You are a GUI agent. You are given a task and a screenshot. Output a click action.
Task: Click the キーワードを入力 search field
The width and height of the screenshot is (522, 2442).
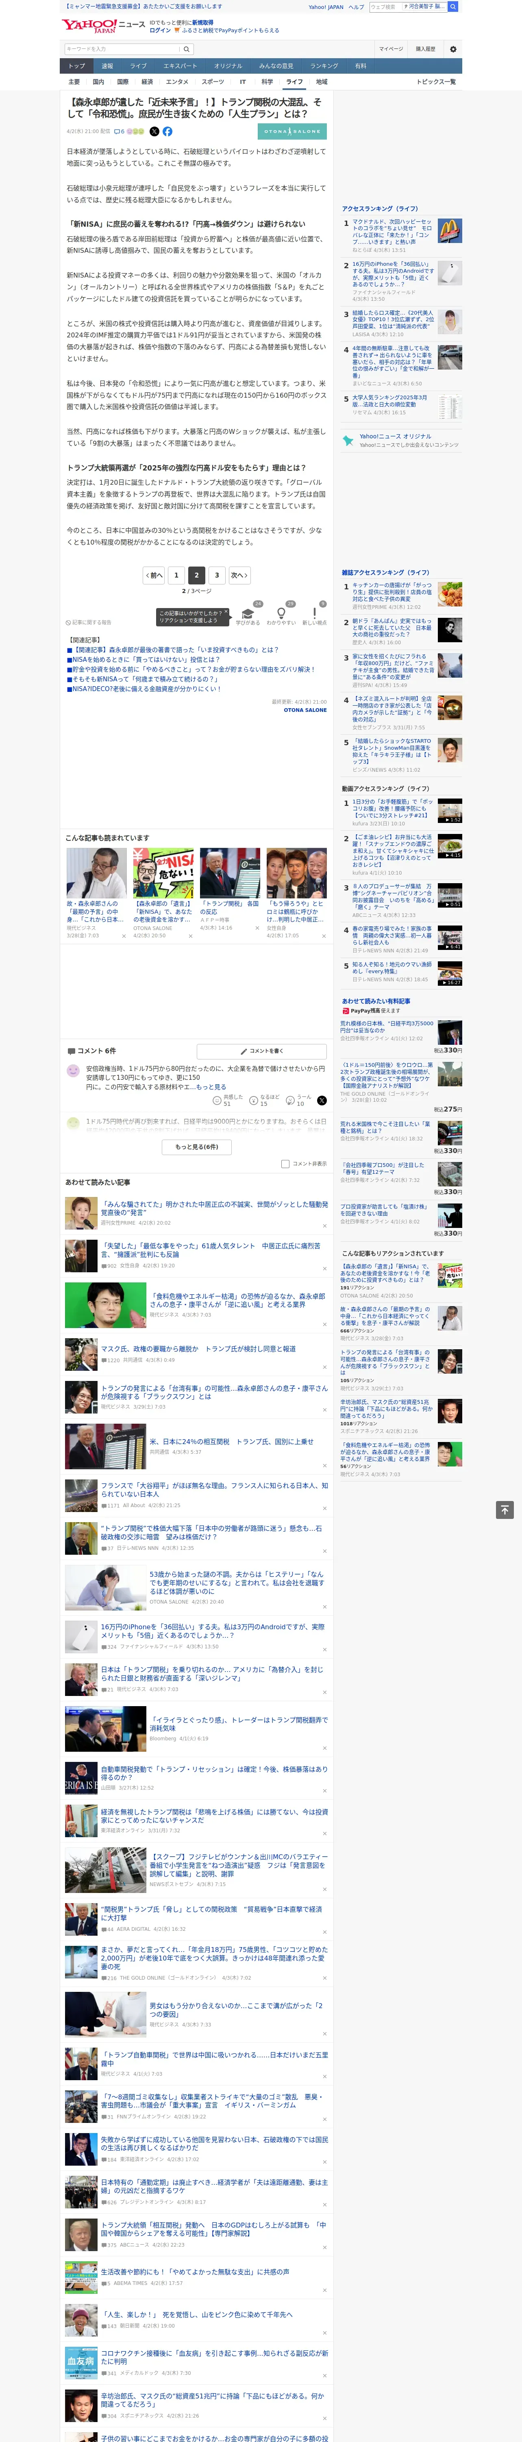tap(122, 49)
